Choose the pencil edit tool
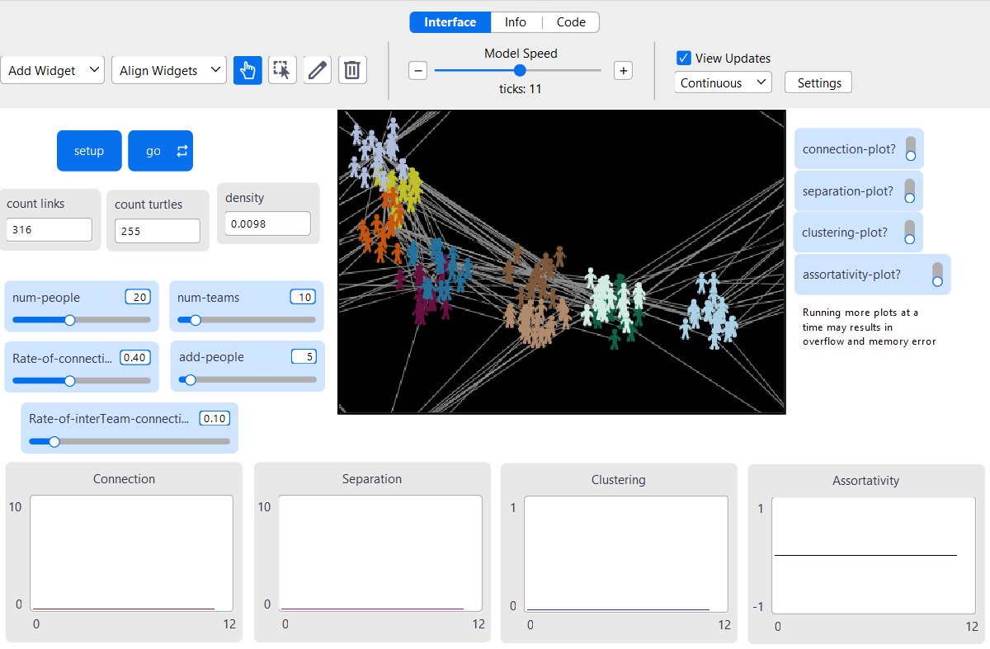 click(317, 70)
